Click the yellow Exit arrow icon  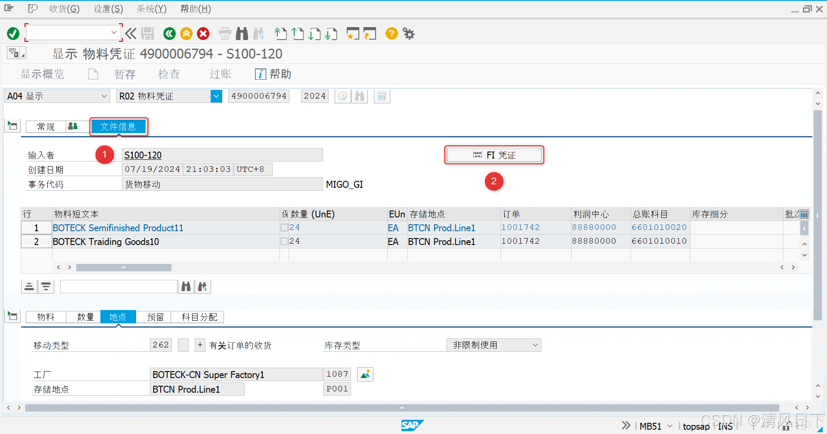tap(186, 34)
